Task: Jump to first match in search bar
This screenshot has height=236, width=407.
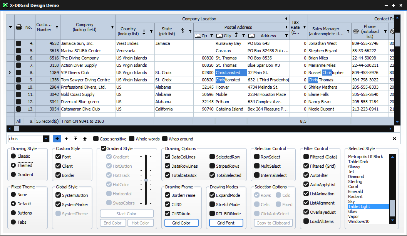Action: [75, 139]
